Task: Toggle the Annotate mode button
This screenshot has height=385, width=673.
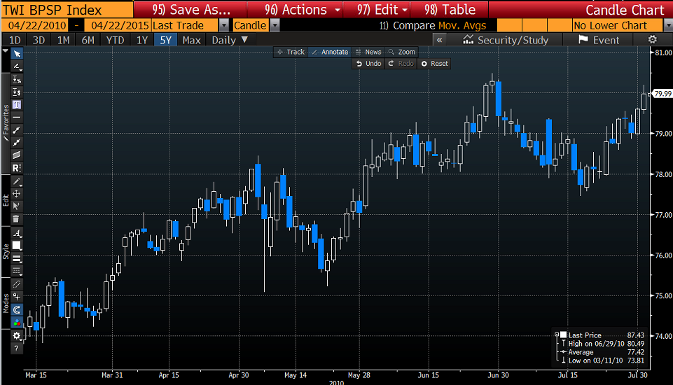Action: pos(330,52)
